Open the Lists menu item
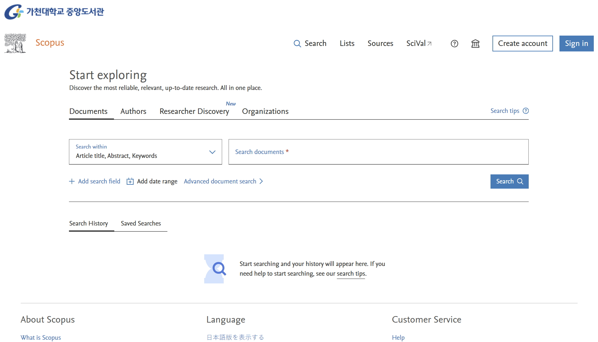 347,43
